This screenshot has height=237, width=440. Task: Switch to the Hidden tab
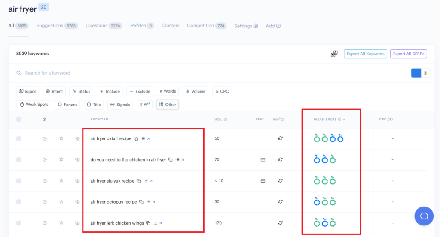(x=142, y=26)
